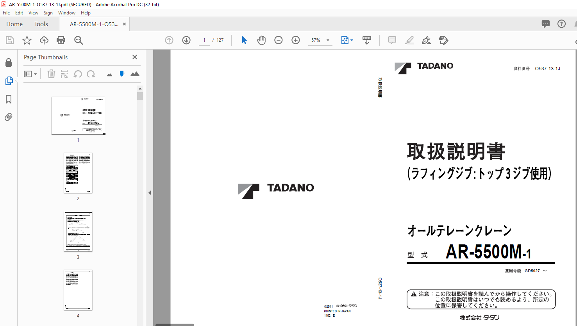Image resolution: width=577 pixels, height=326 pixels.
Task: Select the AR-5500M-1-O53... document tab
Action: click(x=94, y=24)
